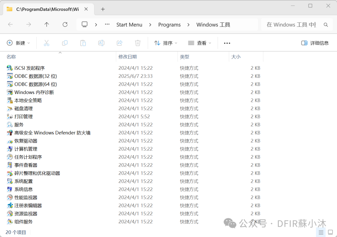Click the Cut scissors icon
This screenshot has width=337, height=237.
(x=46, y=43)
